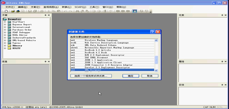Viewport: 229px width, 109px height.
Task: Click the New document toolbar icon
Action: 6,11
